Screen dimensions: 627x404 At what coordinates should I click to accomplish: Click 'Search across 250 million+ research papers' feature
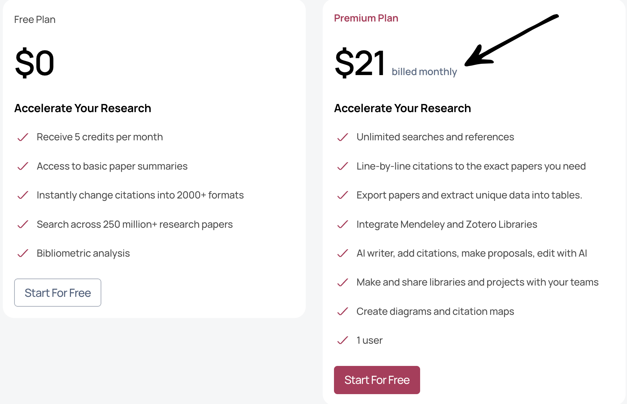pos(135,224)
